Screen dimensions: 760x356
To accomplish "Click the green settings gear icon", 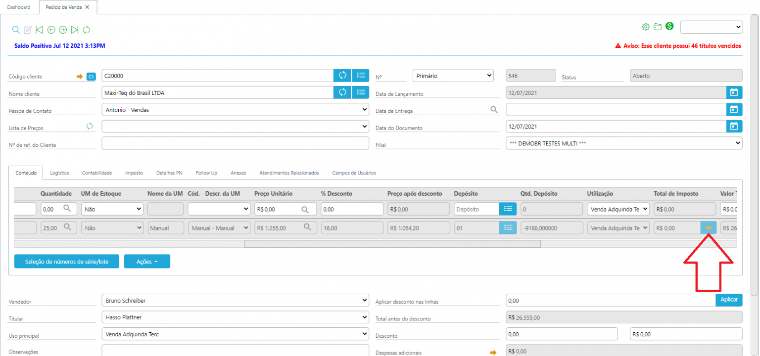I will point(645,27).
